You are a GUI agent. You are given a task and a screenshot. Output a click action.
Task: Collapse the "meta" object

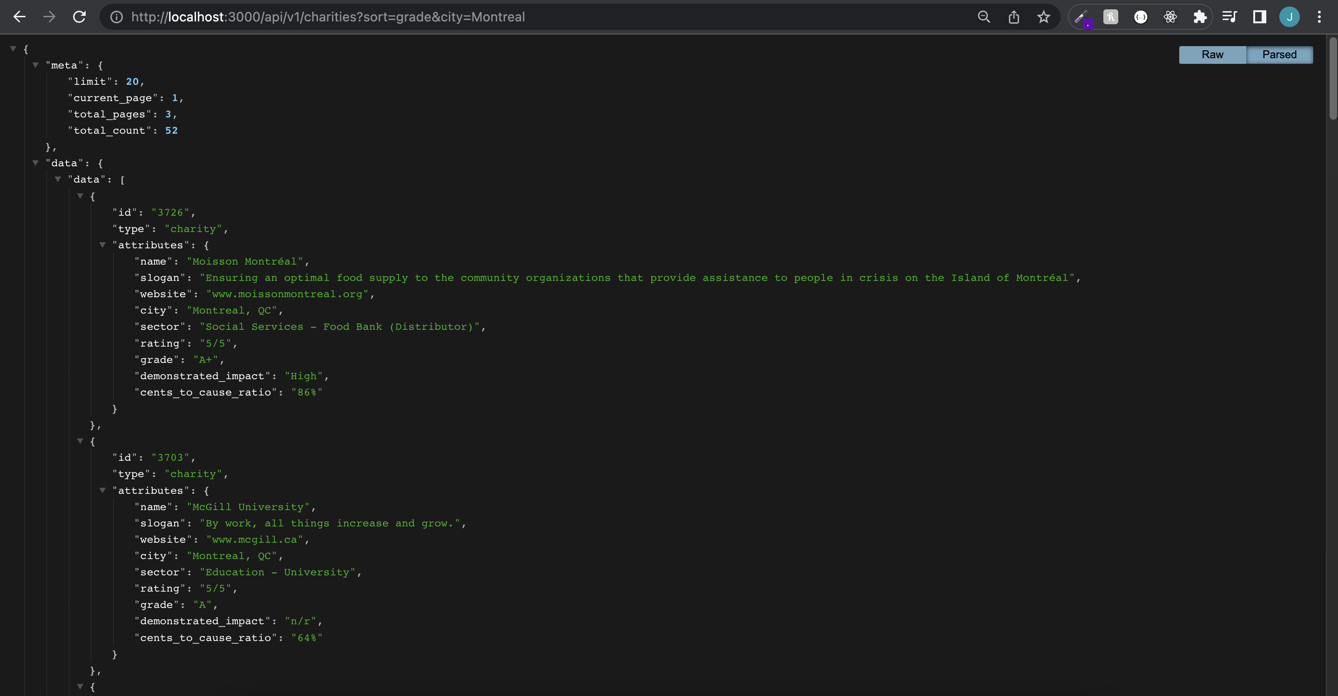[x=36, y=65]
